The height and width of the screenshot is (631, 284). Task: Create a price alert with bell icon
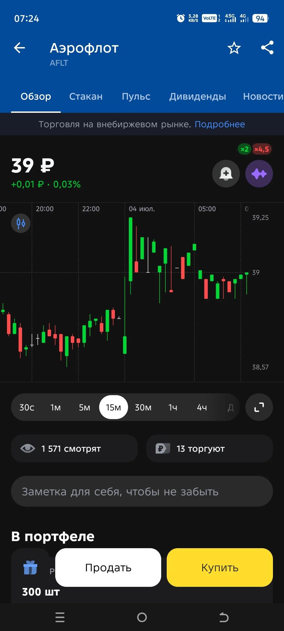[x=226, y=174]
